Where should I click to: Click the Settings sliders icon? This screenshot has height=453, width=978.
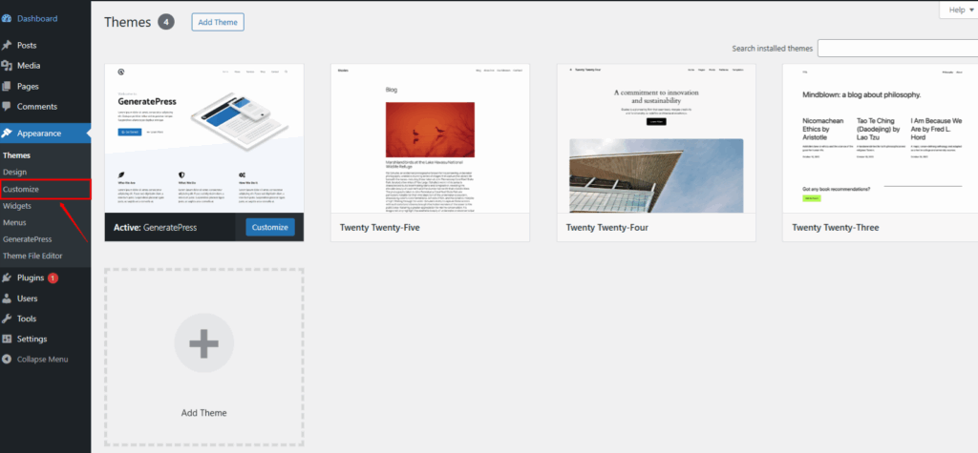[x=7, y=339]
